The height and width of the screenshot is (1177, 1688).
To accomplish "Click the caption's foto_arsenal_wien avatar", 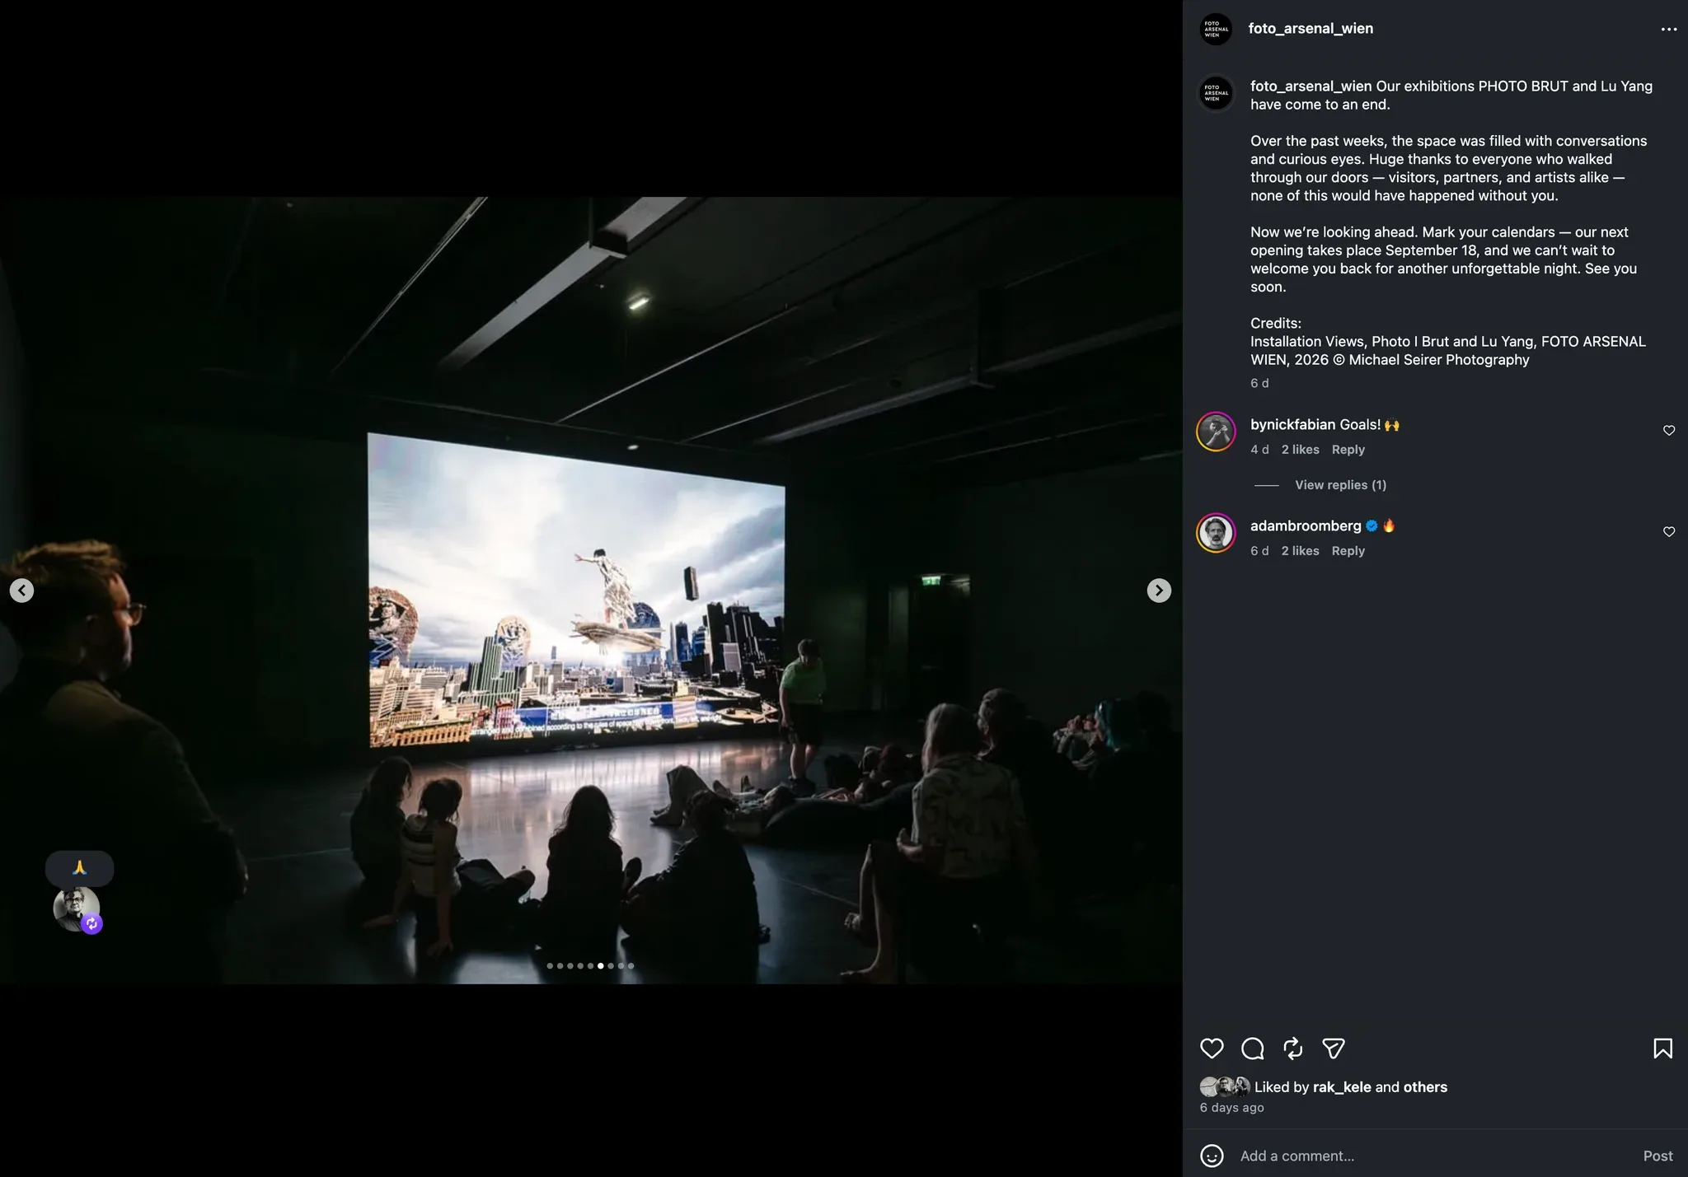I will pyautogui.click(x=1216, y=93).
